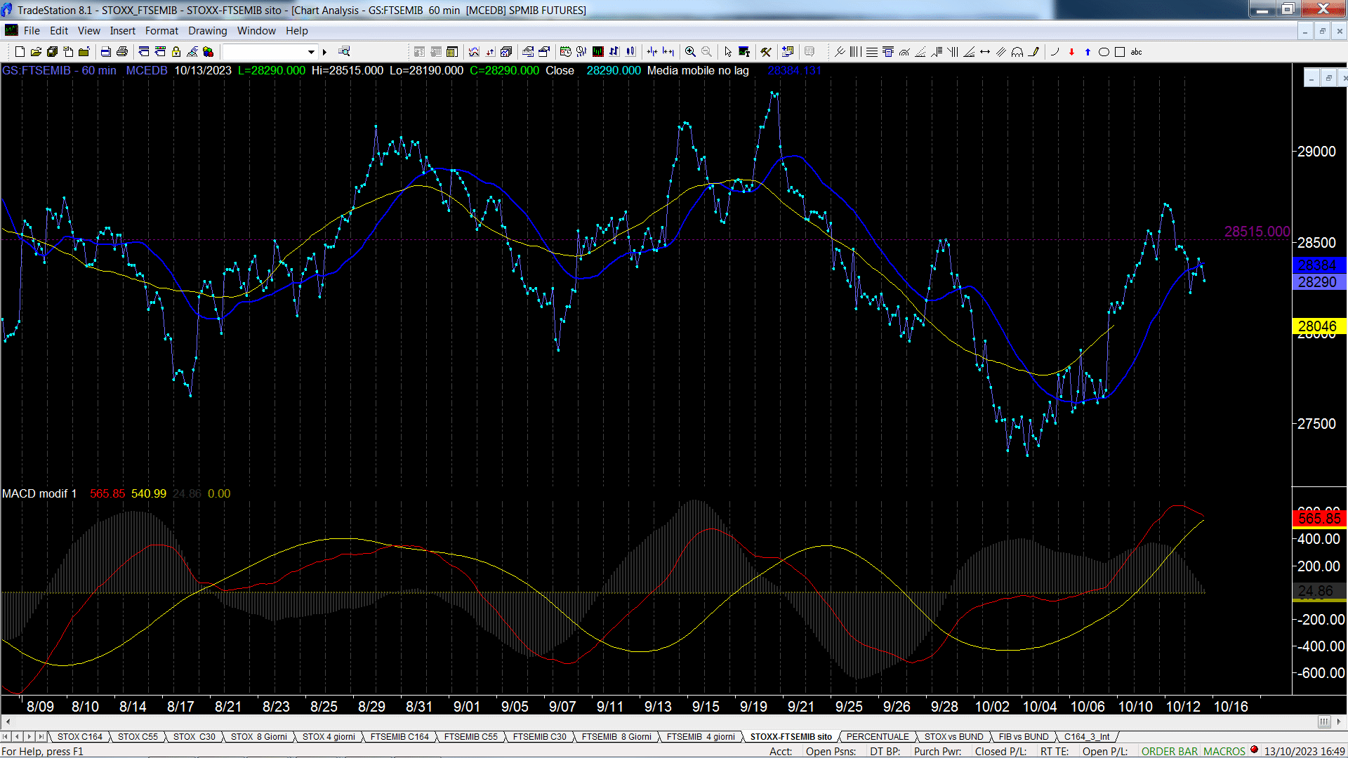Open the File menu
Screen dimensions: 1348x758
point(32,31)
